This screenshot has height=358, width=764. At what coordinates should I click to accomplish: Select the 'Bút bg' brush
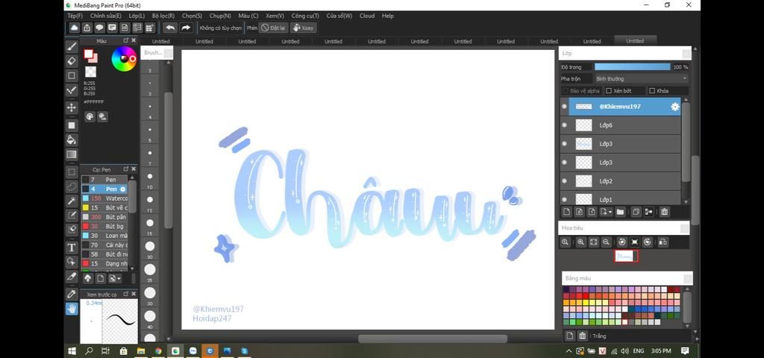pyautogui.click(x=104, y=226)
